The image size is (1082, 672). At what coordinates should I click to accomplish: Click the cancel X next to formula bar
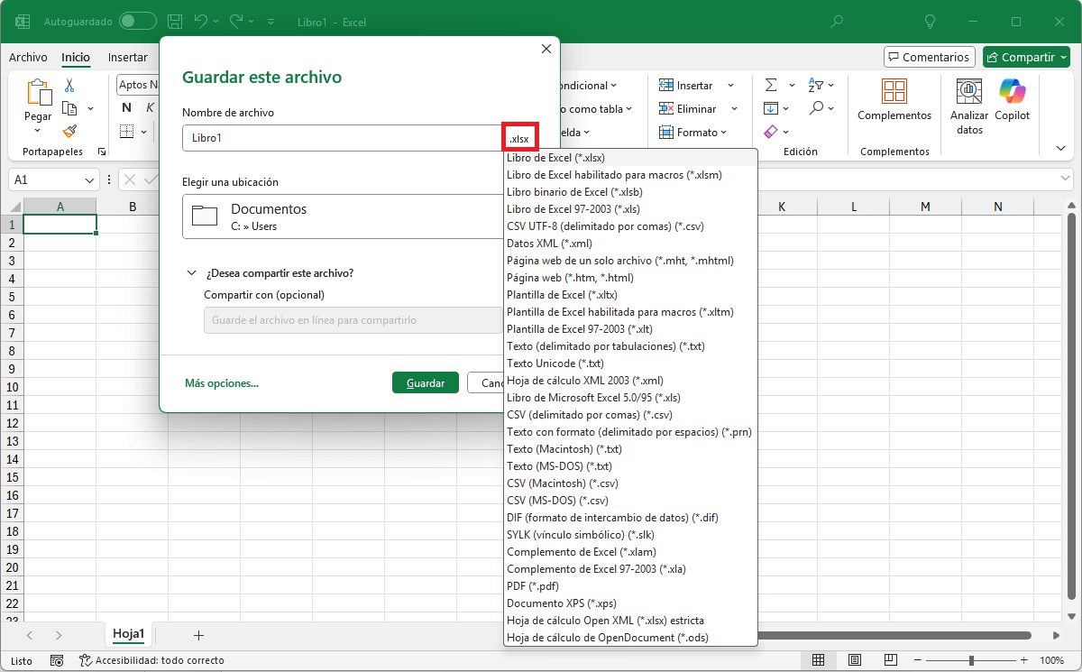pos(129,180)
